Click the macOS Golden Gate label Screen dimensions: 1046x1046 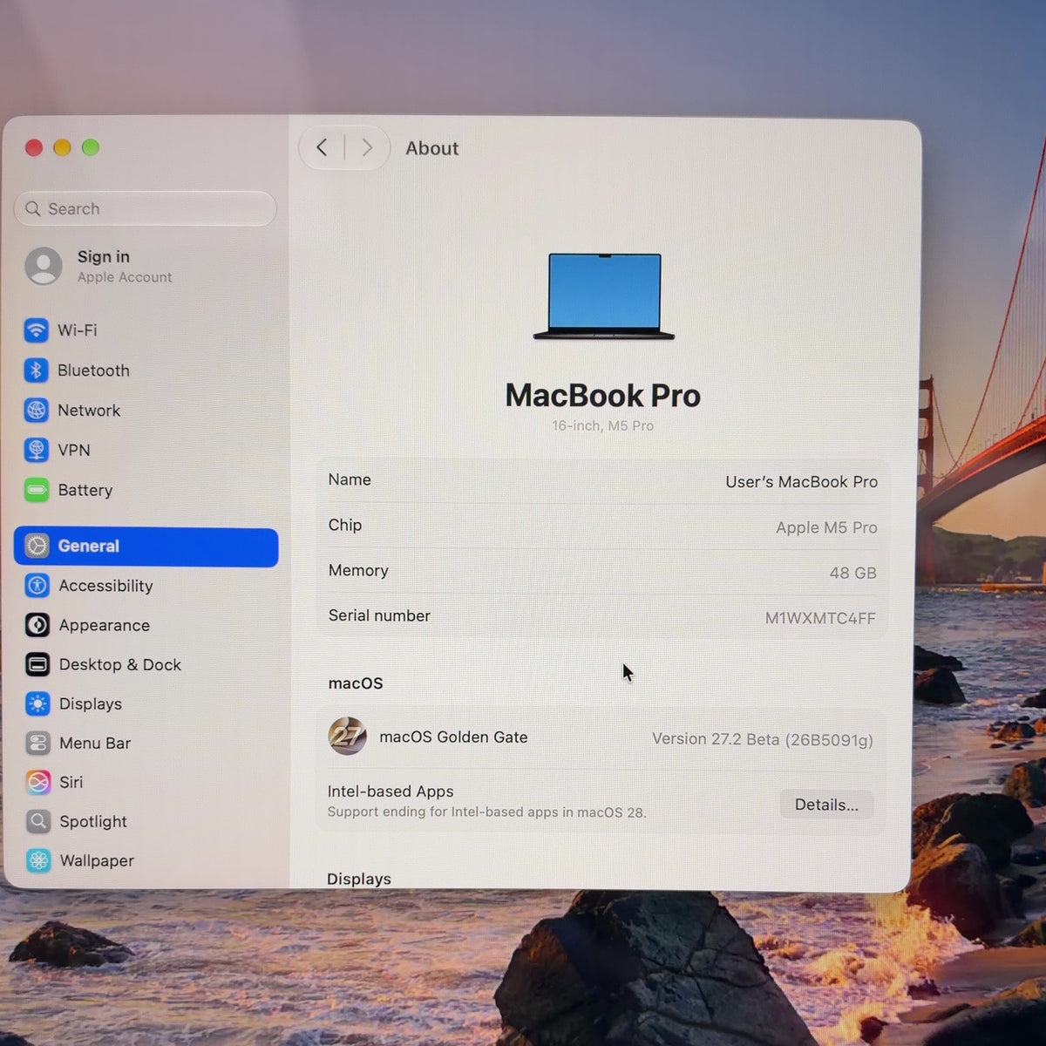pos(453,737)
